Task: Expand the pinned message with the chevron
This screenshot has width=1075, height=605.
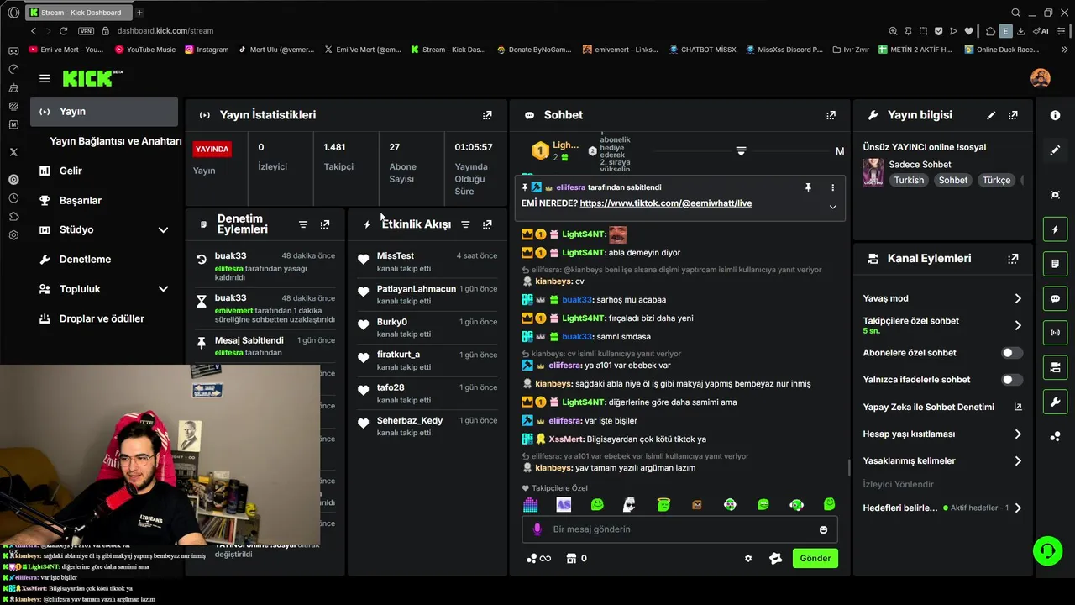Action: [x=832, y=207]
